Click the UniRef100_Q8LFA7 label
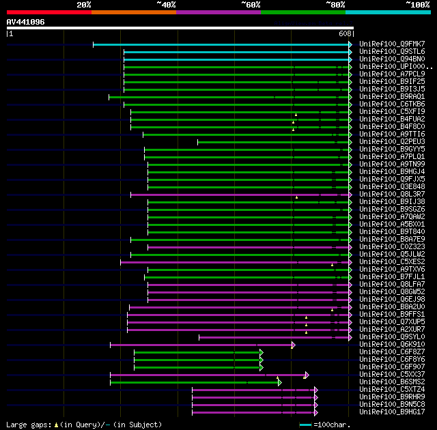 392,285
